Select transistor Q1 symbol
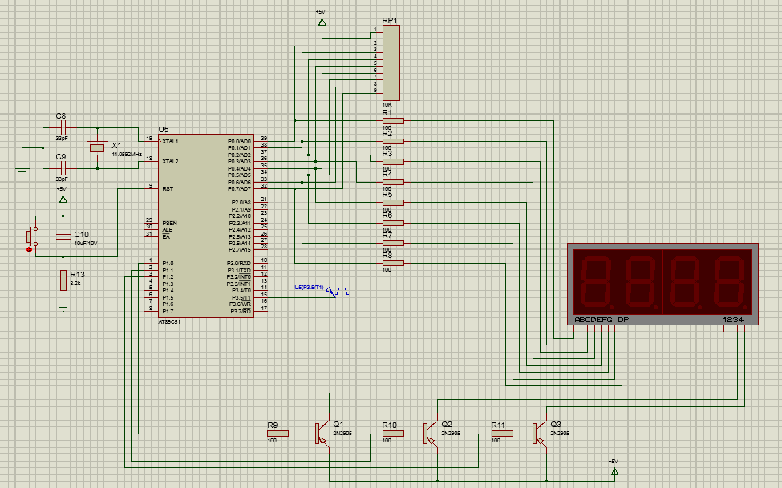Image resolution: width=782 pixels, height=488 pixels. [322, 434]
